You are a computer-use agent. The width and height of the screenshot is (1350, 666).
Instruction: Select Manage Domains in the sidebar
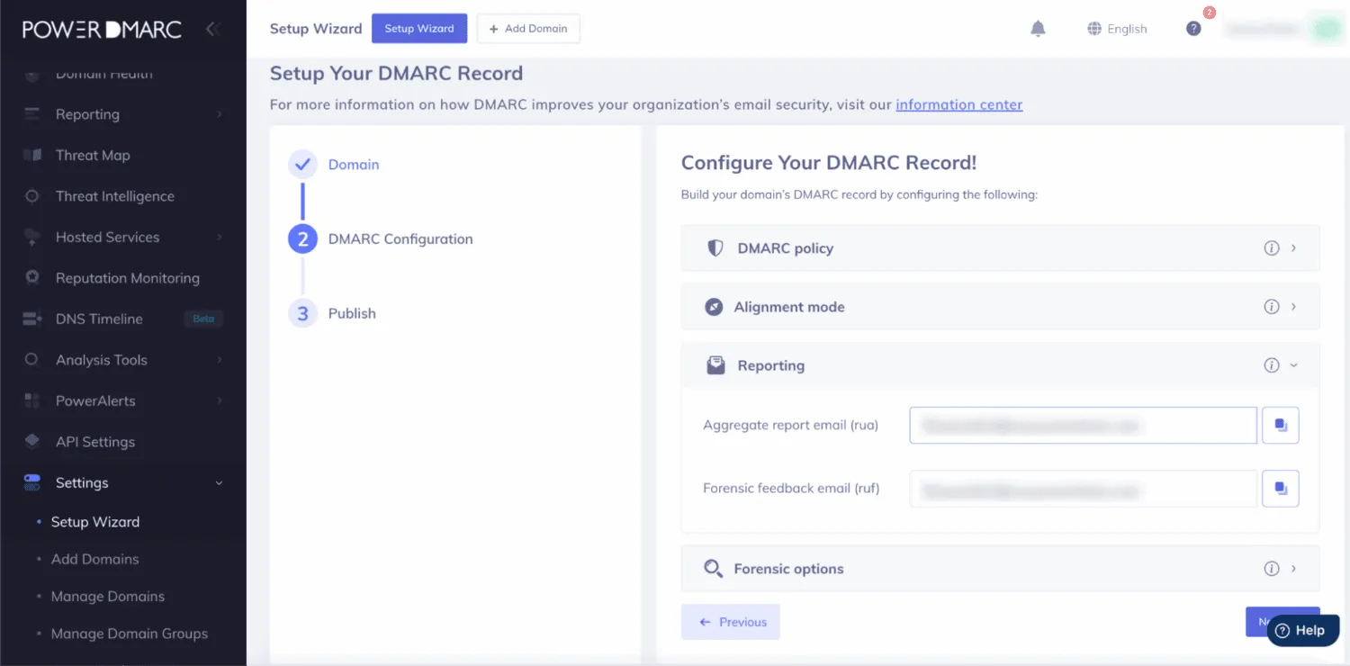(x=108, y=597)
